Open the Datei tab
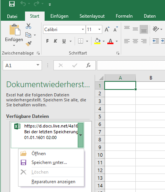The width and height of the screenshot is (165, 192). pyautogui.click(x=12, y=16)
